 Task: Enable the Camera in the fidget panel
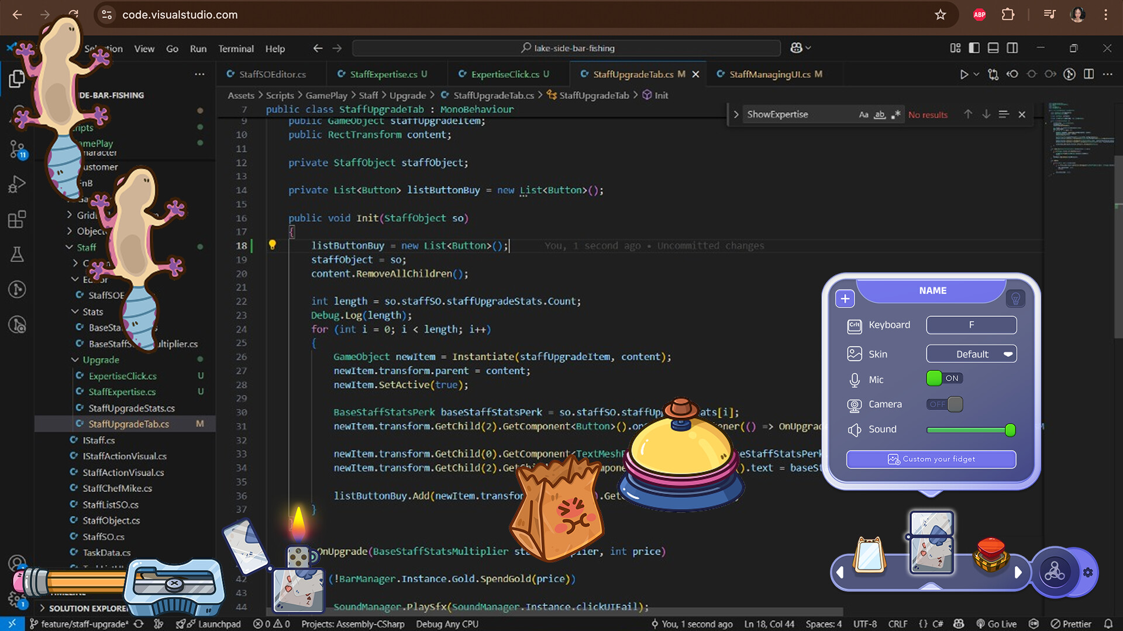click(x=945, y=404)
